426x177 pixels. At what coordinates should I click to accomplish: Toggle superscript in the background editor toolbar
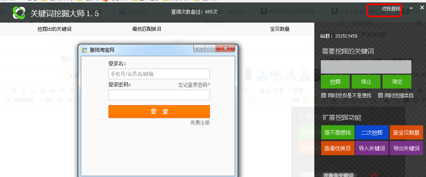(x=63, y=91)
